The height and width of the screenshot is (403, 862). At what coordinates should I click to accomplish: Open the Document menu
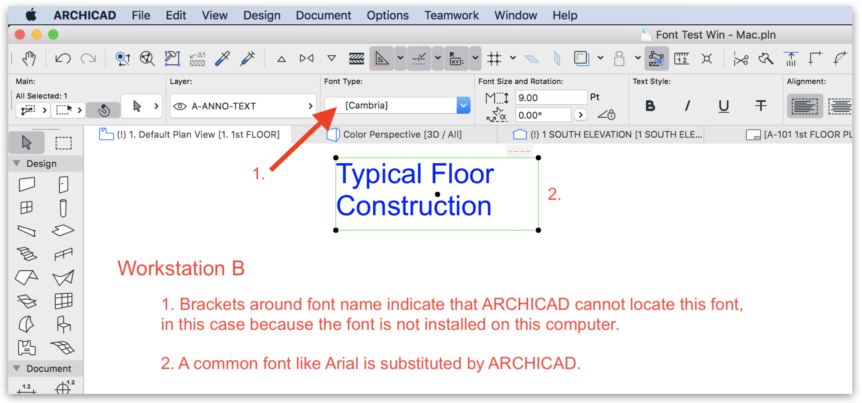tap(323, 15)
